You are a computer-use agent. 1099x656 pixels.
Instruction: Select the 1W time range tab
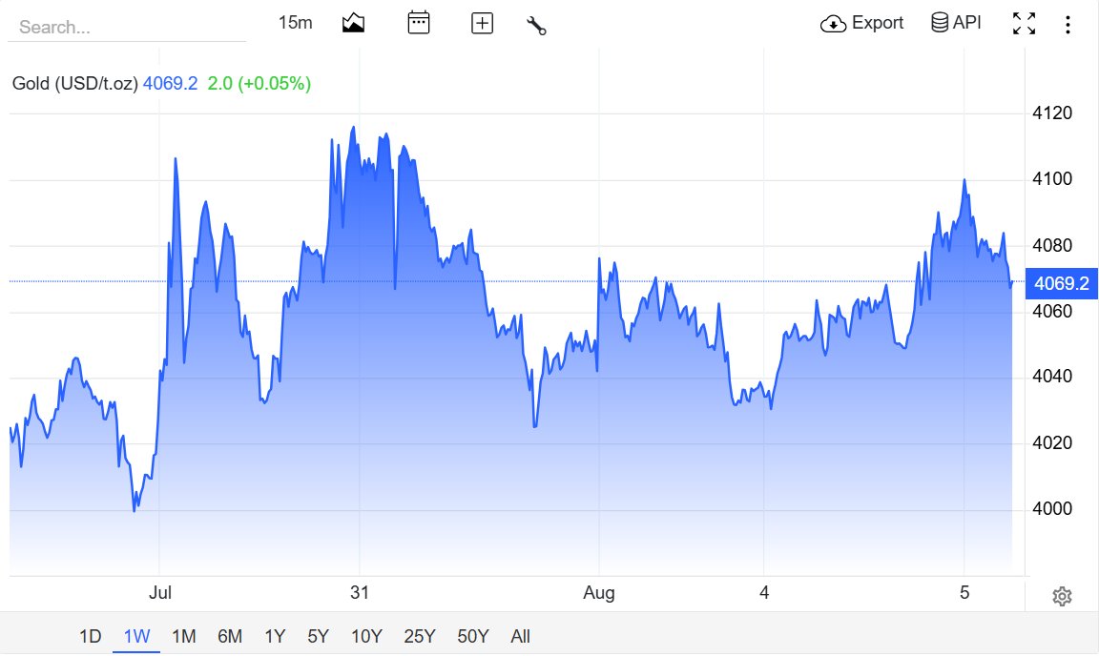136,636
